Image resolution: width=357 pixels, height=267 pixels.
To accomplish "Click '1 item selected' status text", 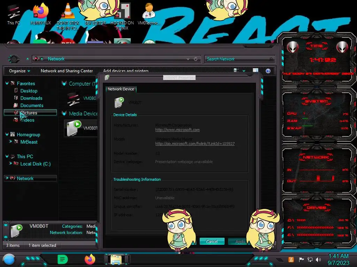I will coord(42,245).
